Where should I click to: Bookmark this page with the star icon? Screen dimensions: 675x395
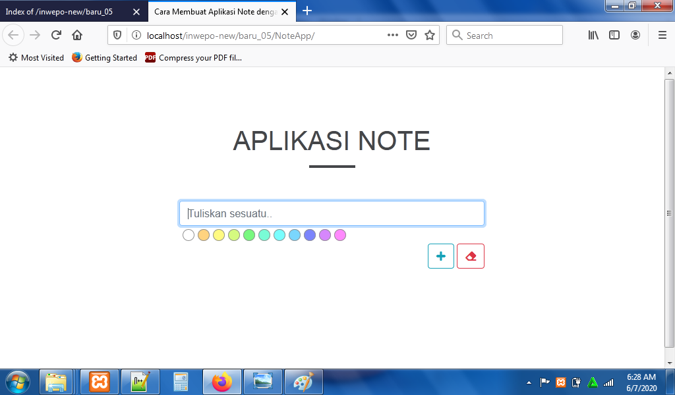tap(430, 36)
